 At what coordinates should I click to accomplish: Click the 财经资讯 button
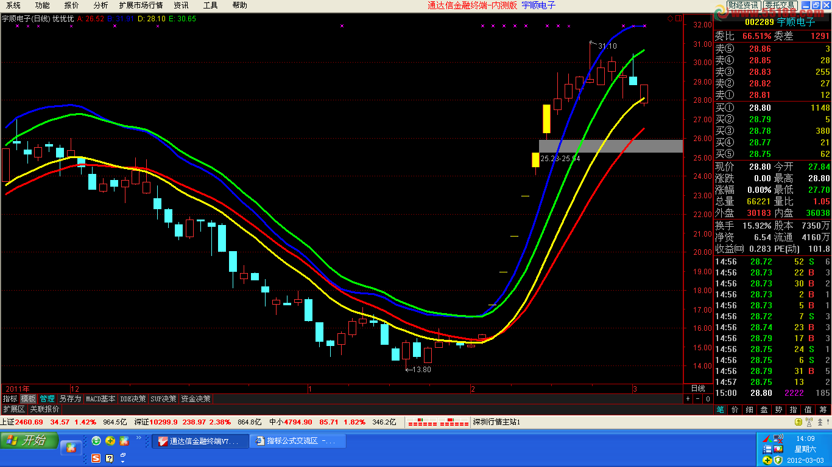(743, 5)
